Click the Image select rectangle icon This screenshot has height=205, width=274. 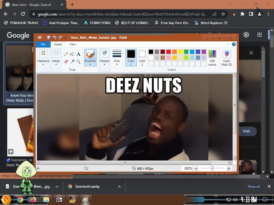pos(56,53)
